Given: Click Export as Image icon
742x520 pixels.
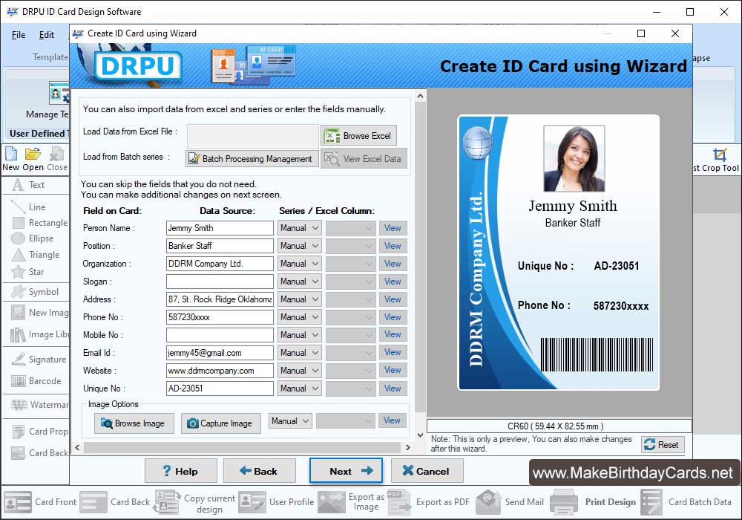Looking at the screenshot, I should (x=331, y=502).
